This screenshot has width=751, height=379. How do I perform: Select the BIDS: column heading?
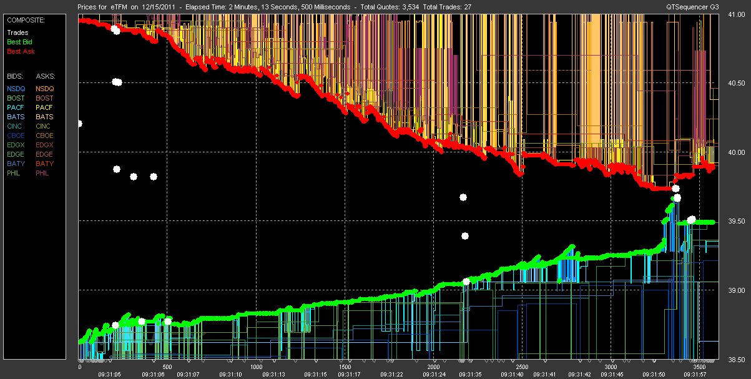pyautogui.click(x=16, y=76)
